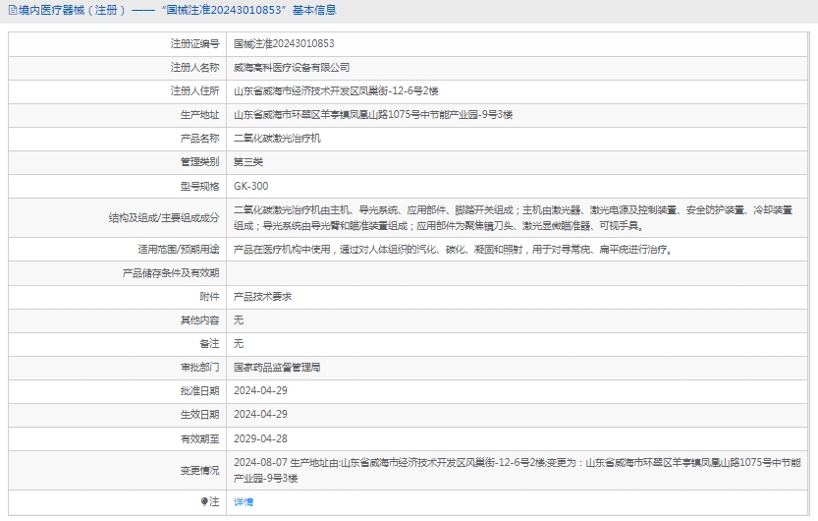Viewport: 818px width, 521px height.
Task: Click the production address value in 生产地址 row
Action: pos(372,115)
